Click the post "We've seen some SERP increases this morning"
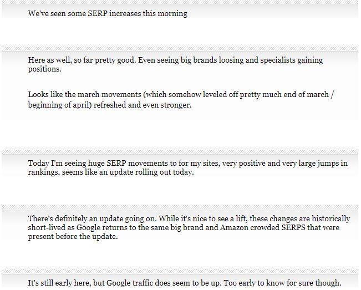This screenshot has width=361, height=290. 108,13
